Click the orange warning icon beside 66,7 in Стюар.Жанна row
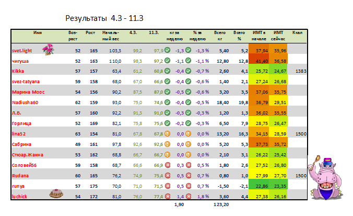This screenshot has height=216, width=353. 167,154
